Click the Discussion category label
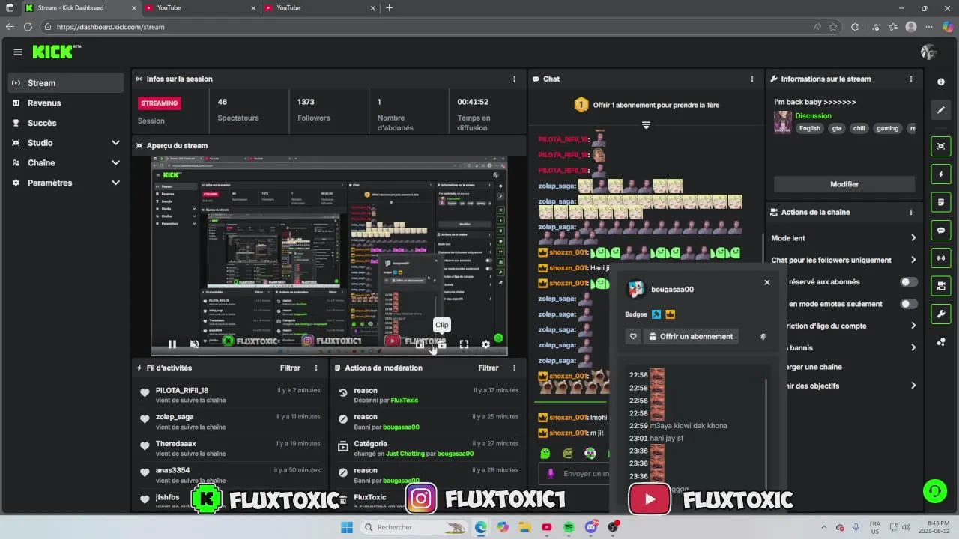Image resolution: width=959 pixels, height=539 pixels. tap(814, 116)
